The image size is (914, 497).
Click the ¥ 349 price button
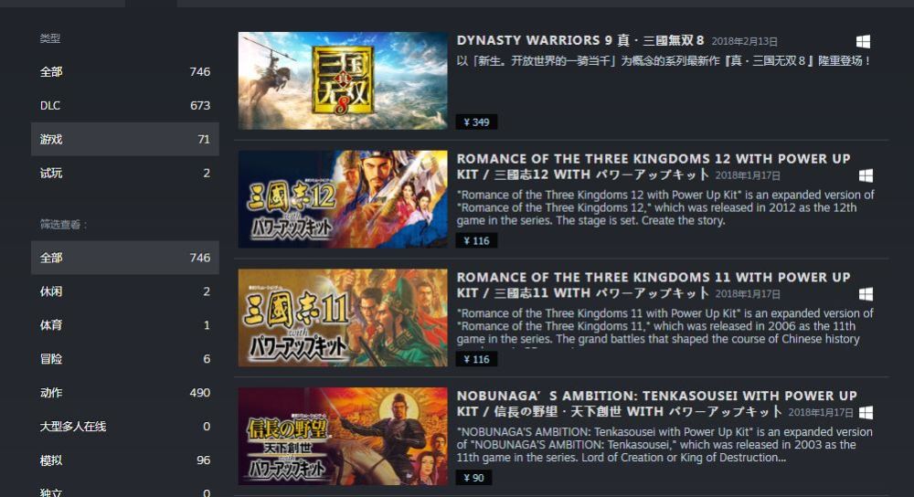click(x=476, y=122)
